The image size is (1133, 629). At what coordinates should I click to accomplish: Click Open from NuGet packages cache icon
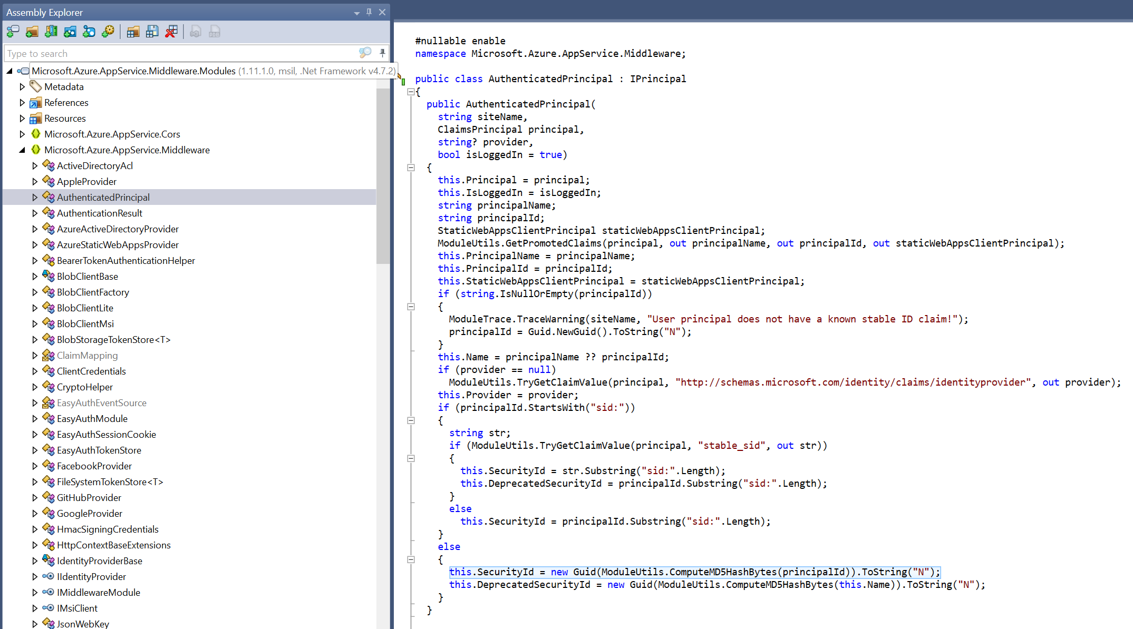70,32
